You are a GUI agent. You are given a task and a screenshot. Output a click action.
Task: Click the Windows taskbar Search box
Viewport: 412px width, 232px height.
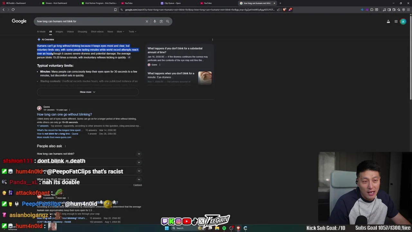coord(188,228)
